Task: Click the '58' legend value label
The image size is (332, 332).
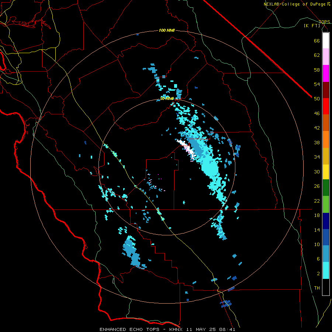Action: pos(317,70)
